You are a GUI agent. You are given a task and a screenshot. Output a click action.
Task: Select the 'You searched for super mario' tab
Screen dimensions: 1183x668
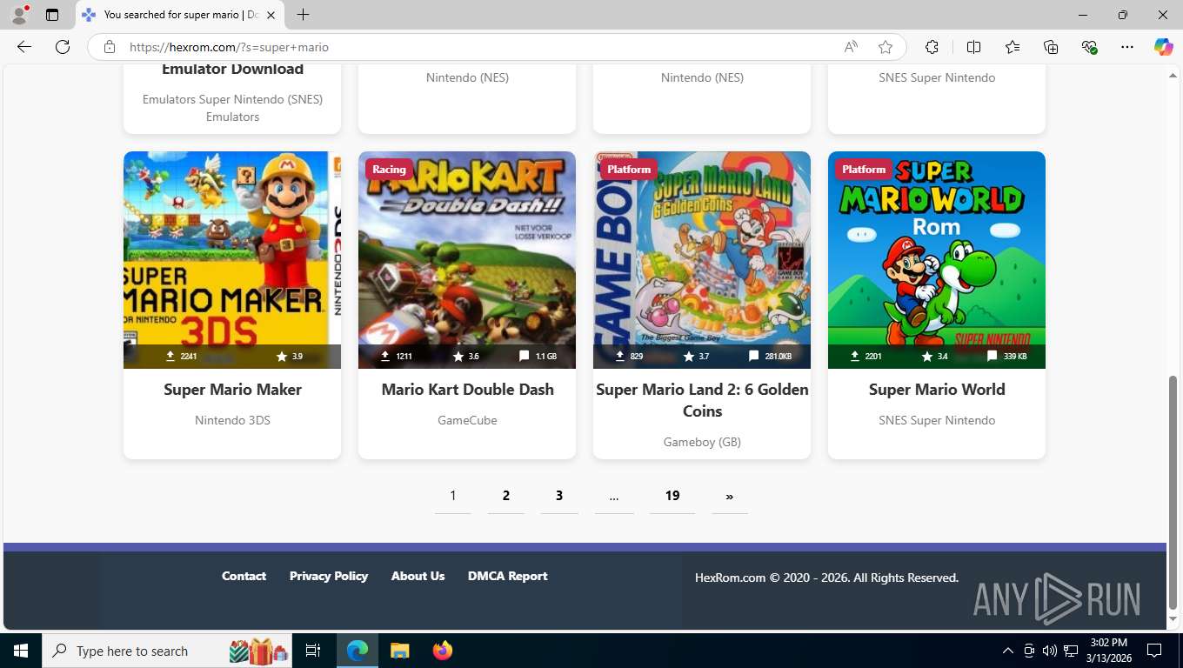click(x=179, y=15)
